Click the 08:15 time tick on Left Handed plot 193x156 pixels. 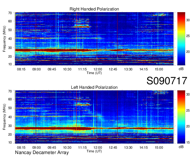pos(21,148)
